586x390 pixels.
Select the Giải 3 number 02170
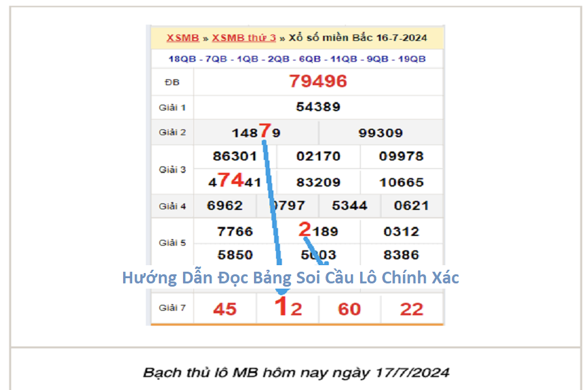tap(318, 156)
